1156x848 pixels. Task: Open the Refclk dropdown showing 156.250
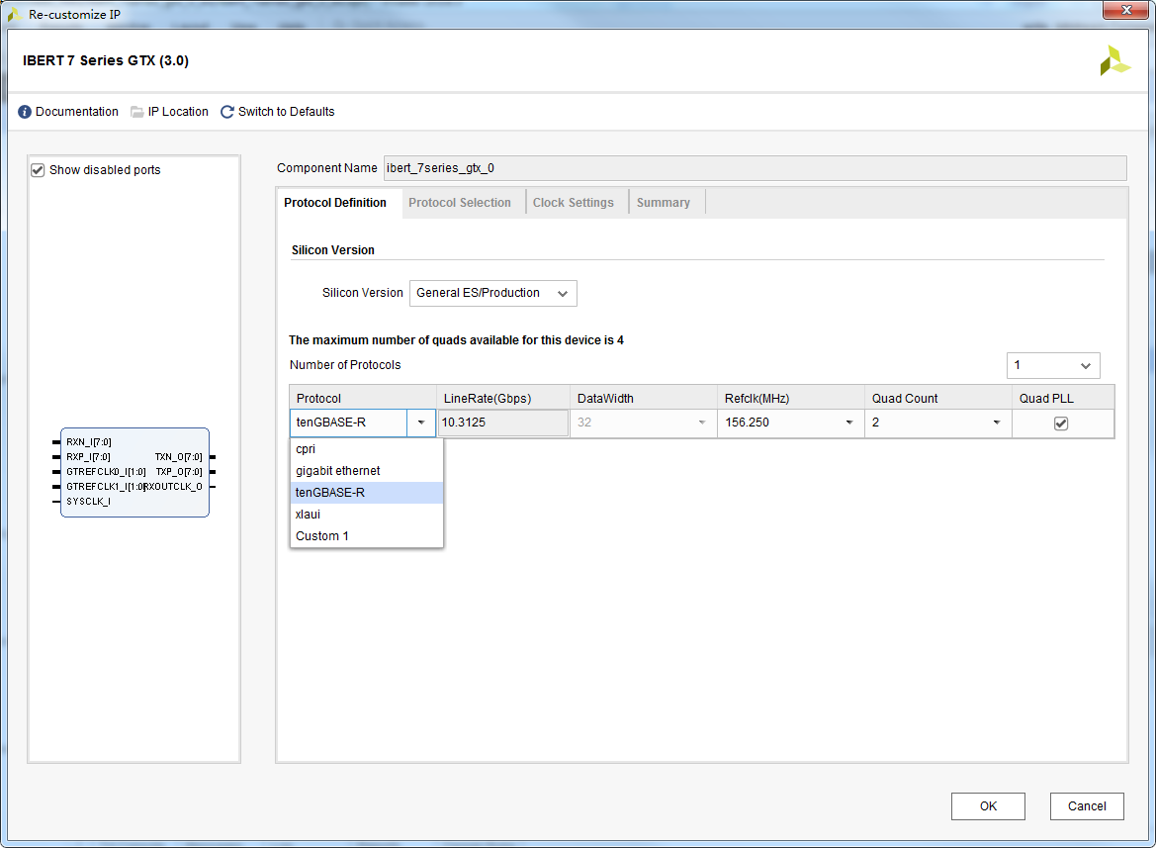tap(790, 424)
